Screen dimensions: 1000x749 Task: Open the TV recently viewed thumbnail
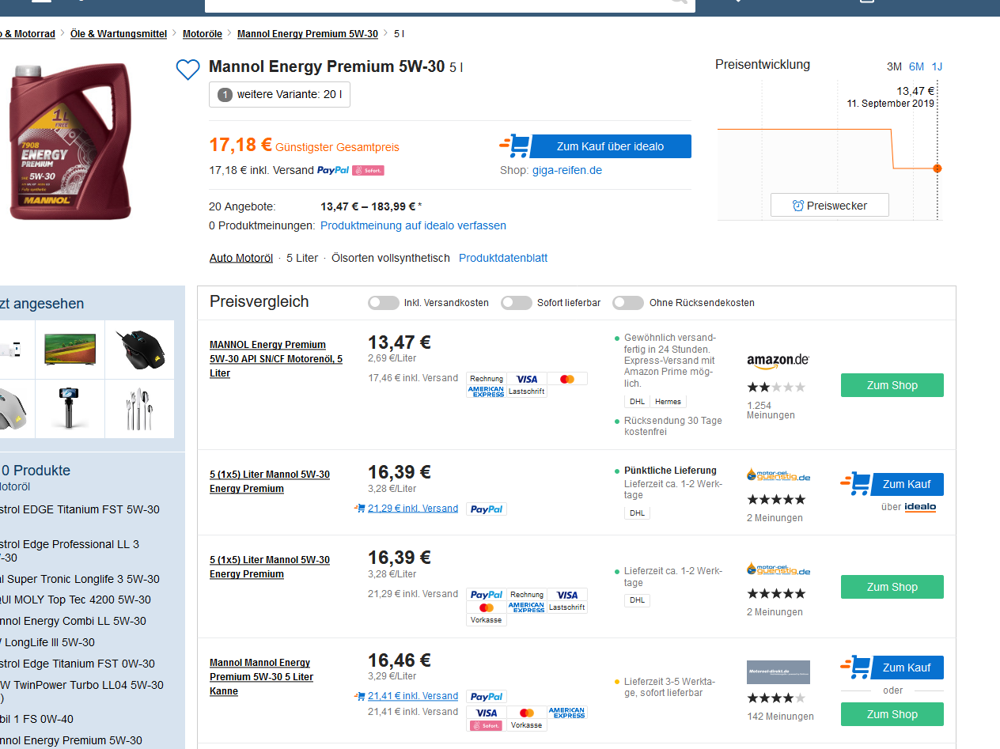click(70, 349)
